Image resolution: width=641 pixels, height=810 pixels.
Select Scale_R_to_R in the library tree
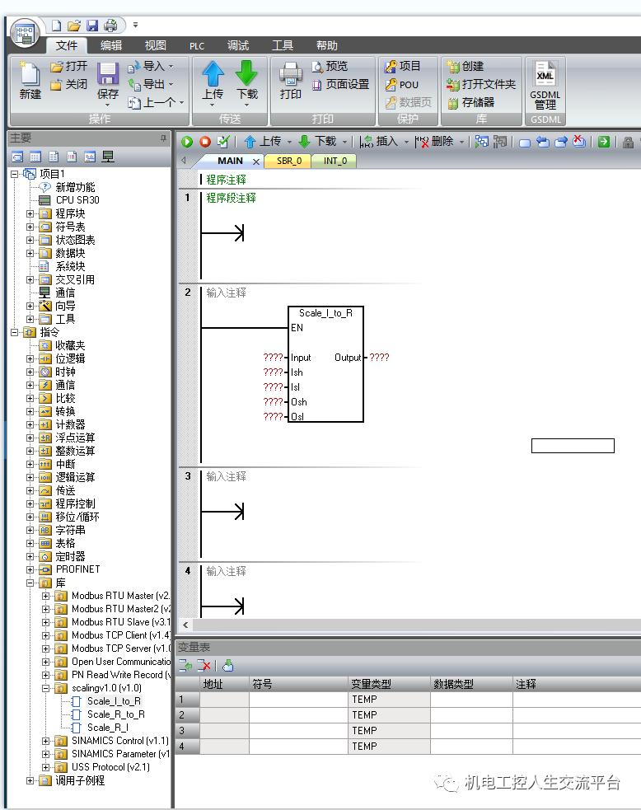click(115, 714)
